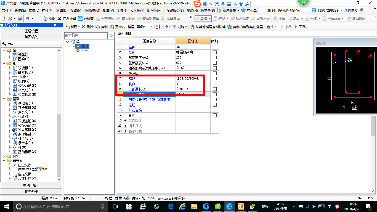
Task: Select 桩承台(V) item
Action: coord(23,139)
